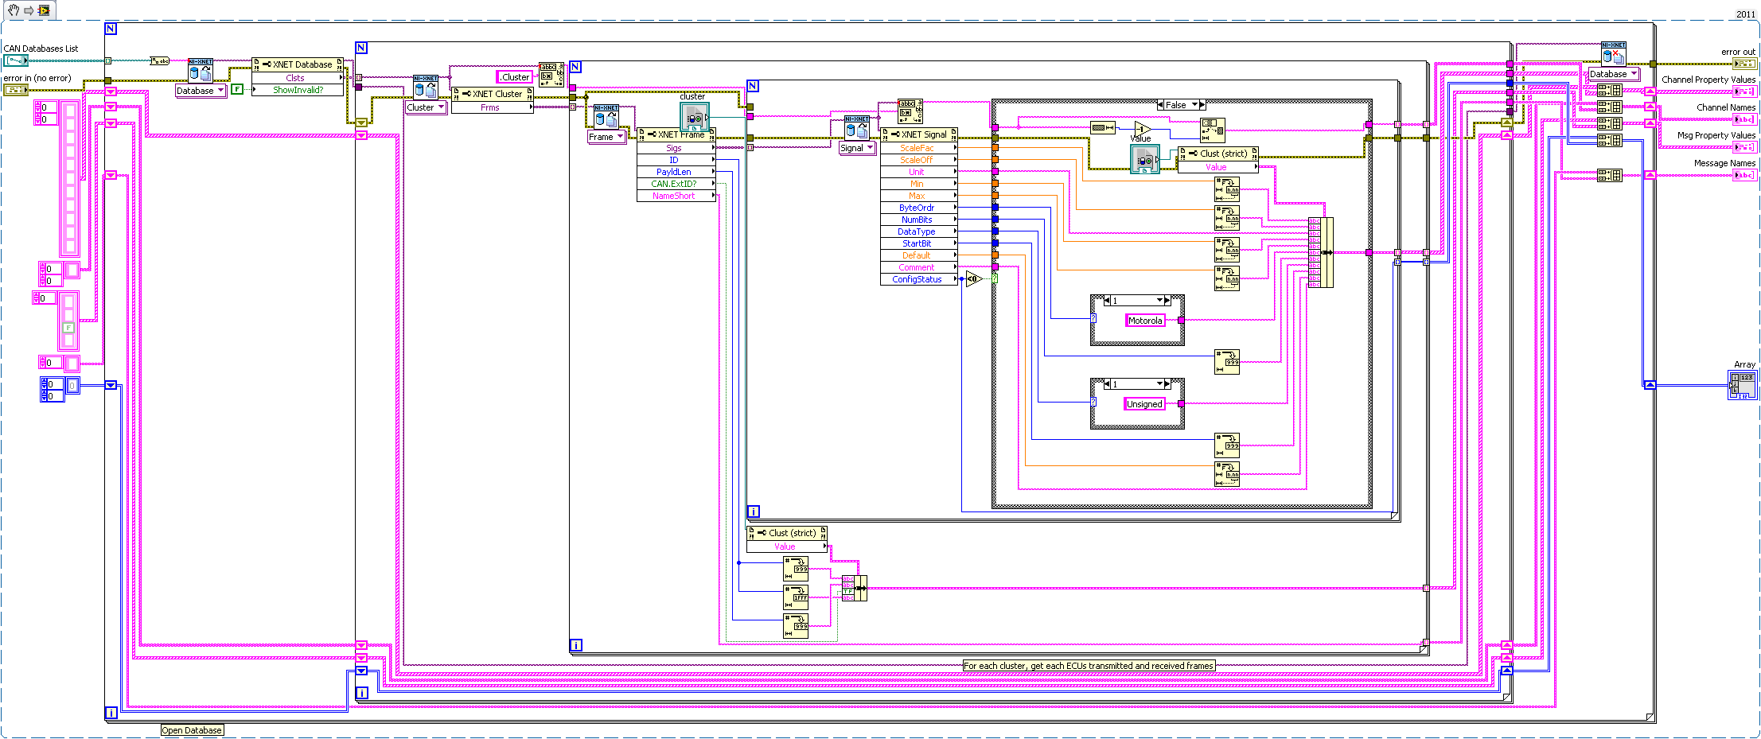
Task: Select the Channel Names indicator terminal
Action: [1746, 119]
